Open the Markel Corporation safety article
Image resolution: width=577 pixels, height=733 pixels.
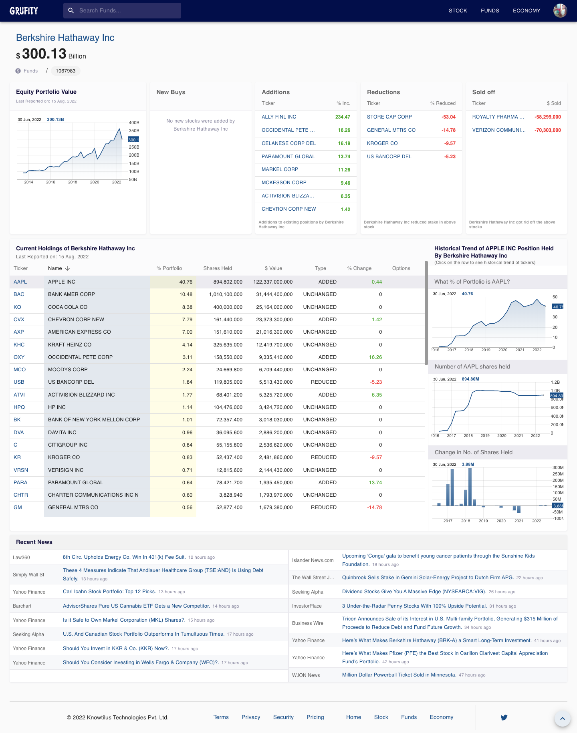click(x=124, y=620)
